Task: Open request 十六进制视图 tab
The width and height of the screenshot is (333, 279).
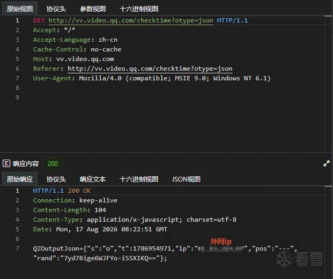Action: coord(139,9)
